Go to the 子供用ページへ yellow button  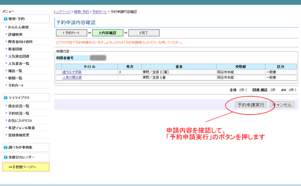click(x=26, y=167)
